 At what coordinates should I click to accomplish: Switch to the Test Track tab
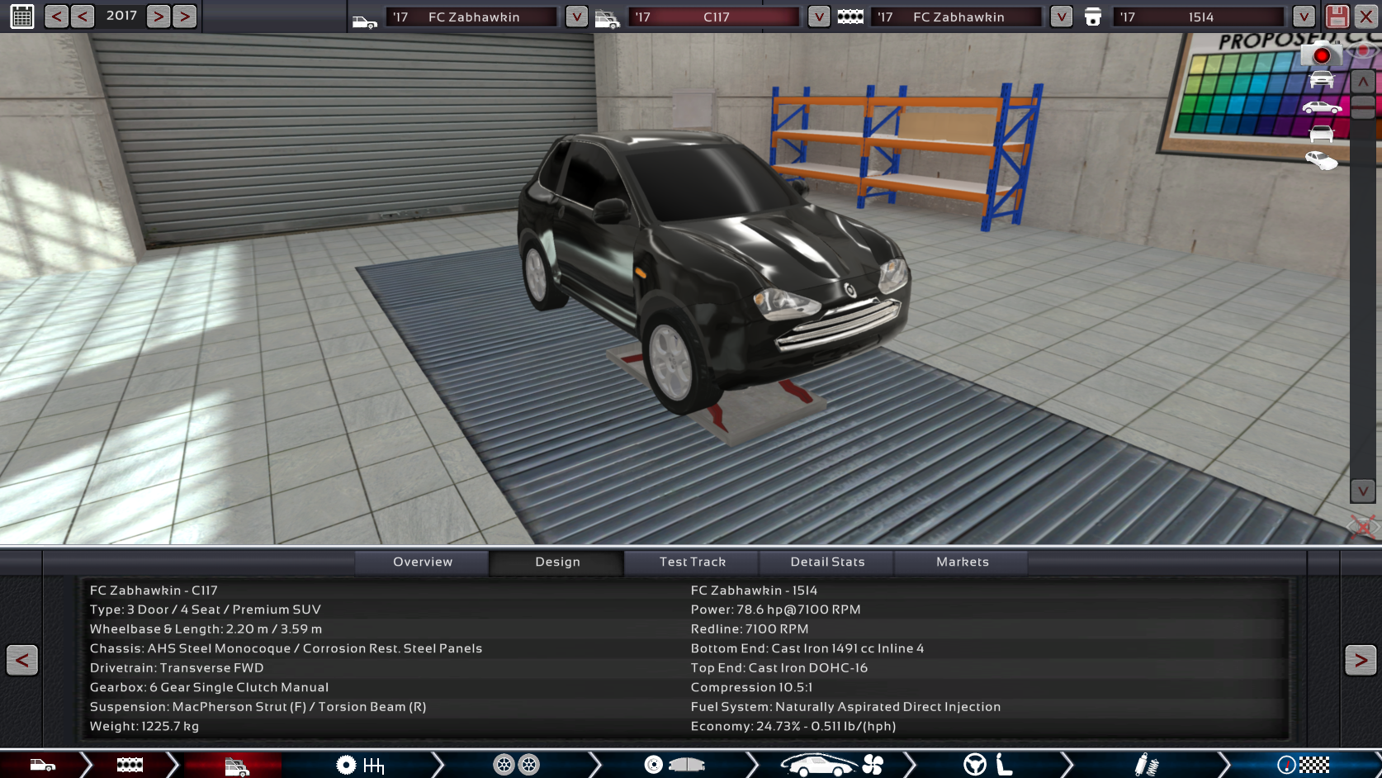692,562
